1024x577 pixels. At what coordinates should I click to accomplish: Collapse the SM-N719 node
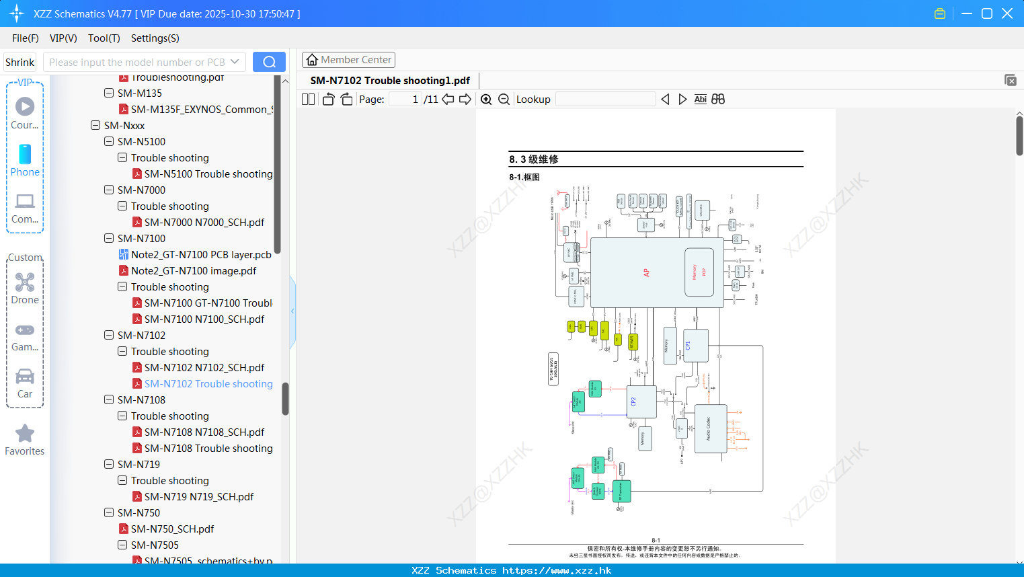pos(109,464)
